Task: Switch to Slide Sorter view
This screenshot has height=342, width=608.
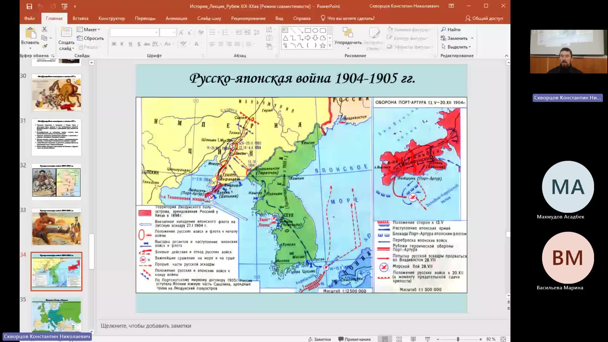Action: pyautogui.click(x=399, y=339)
